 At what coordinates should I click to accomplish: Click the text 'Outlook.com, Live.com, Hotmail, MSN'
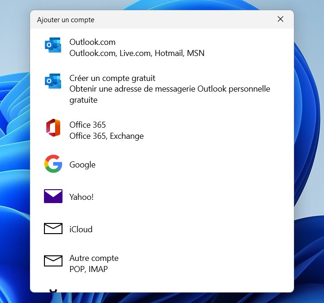[x=137, y=53]
